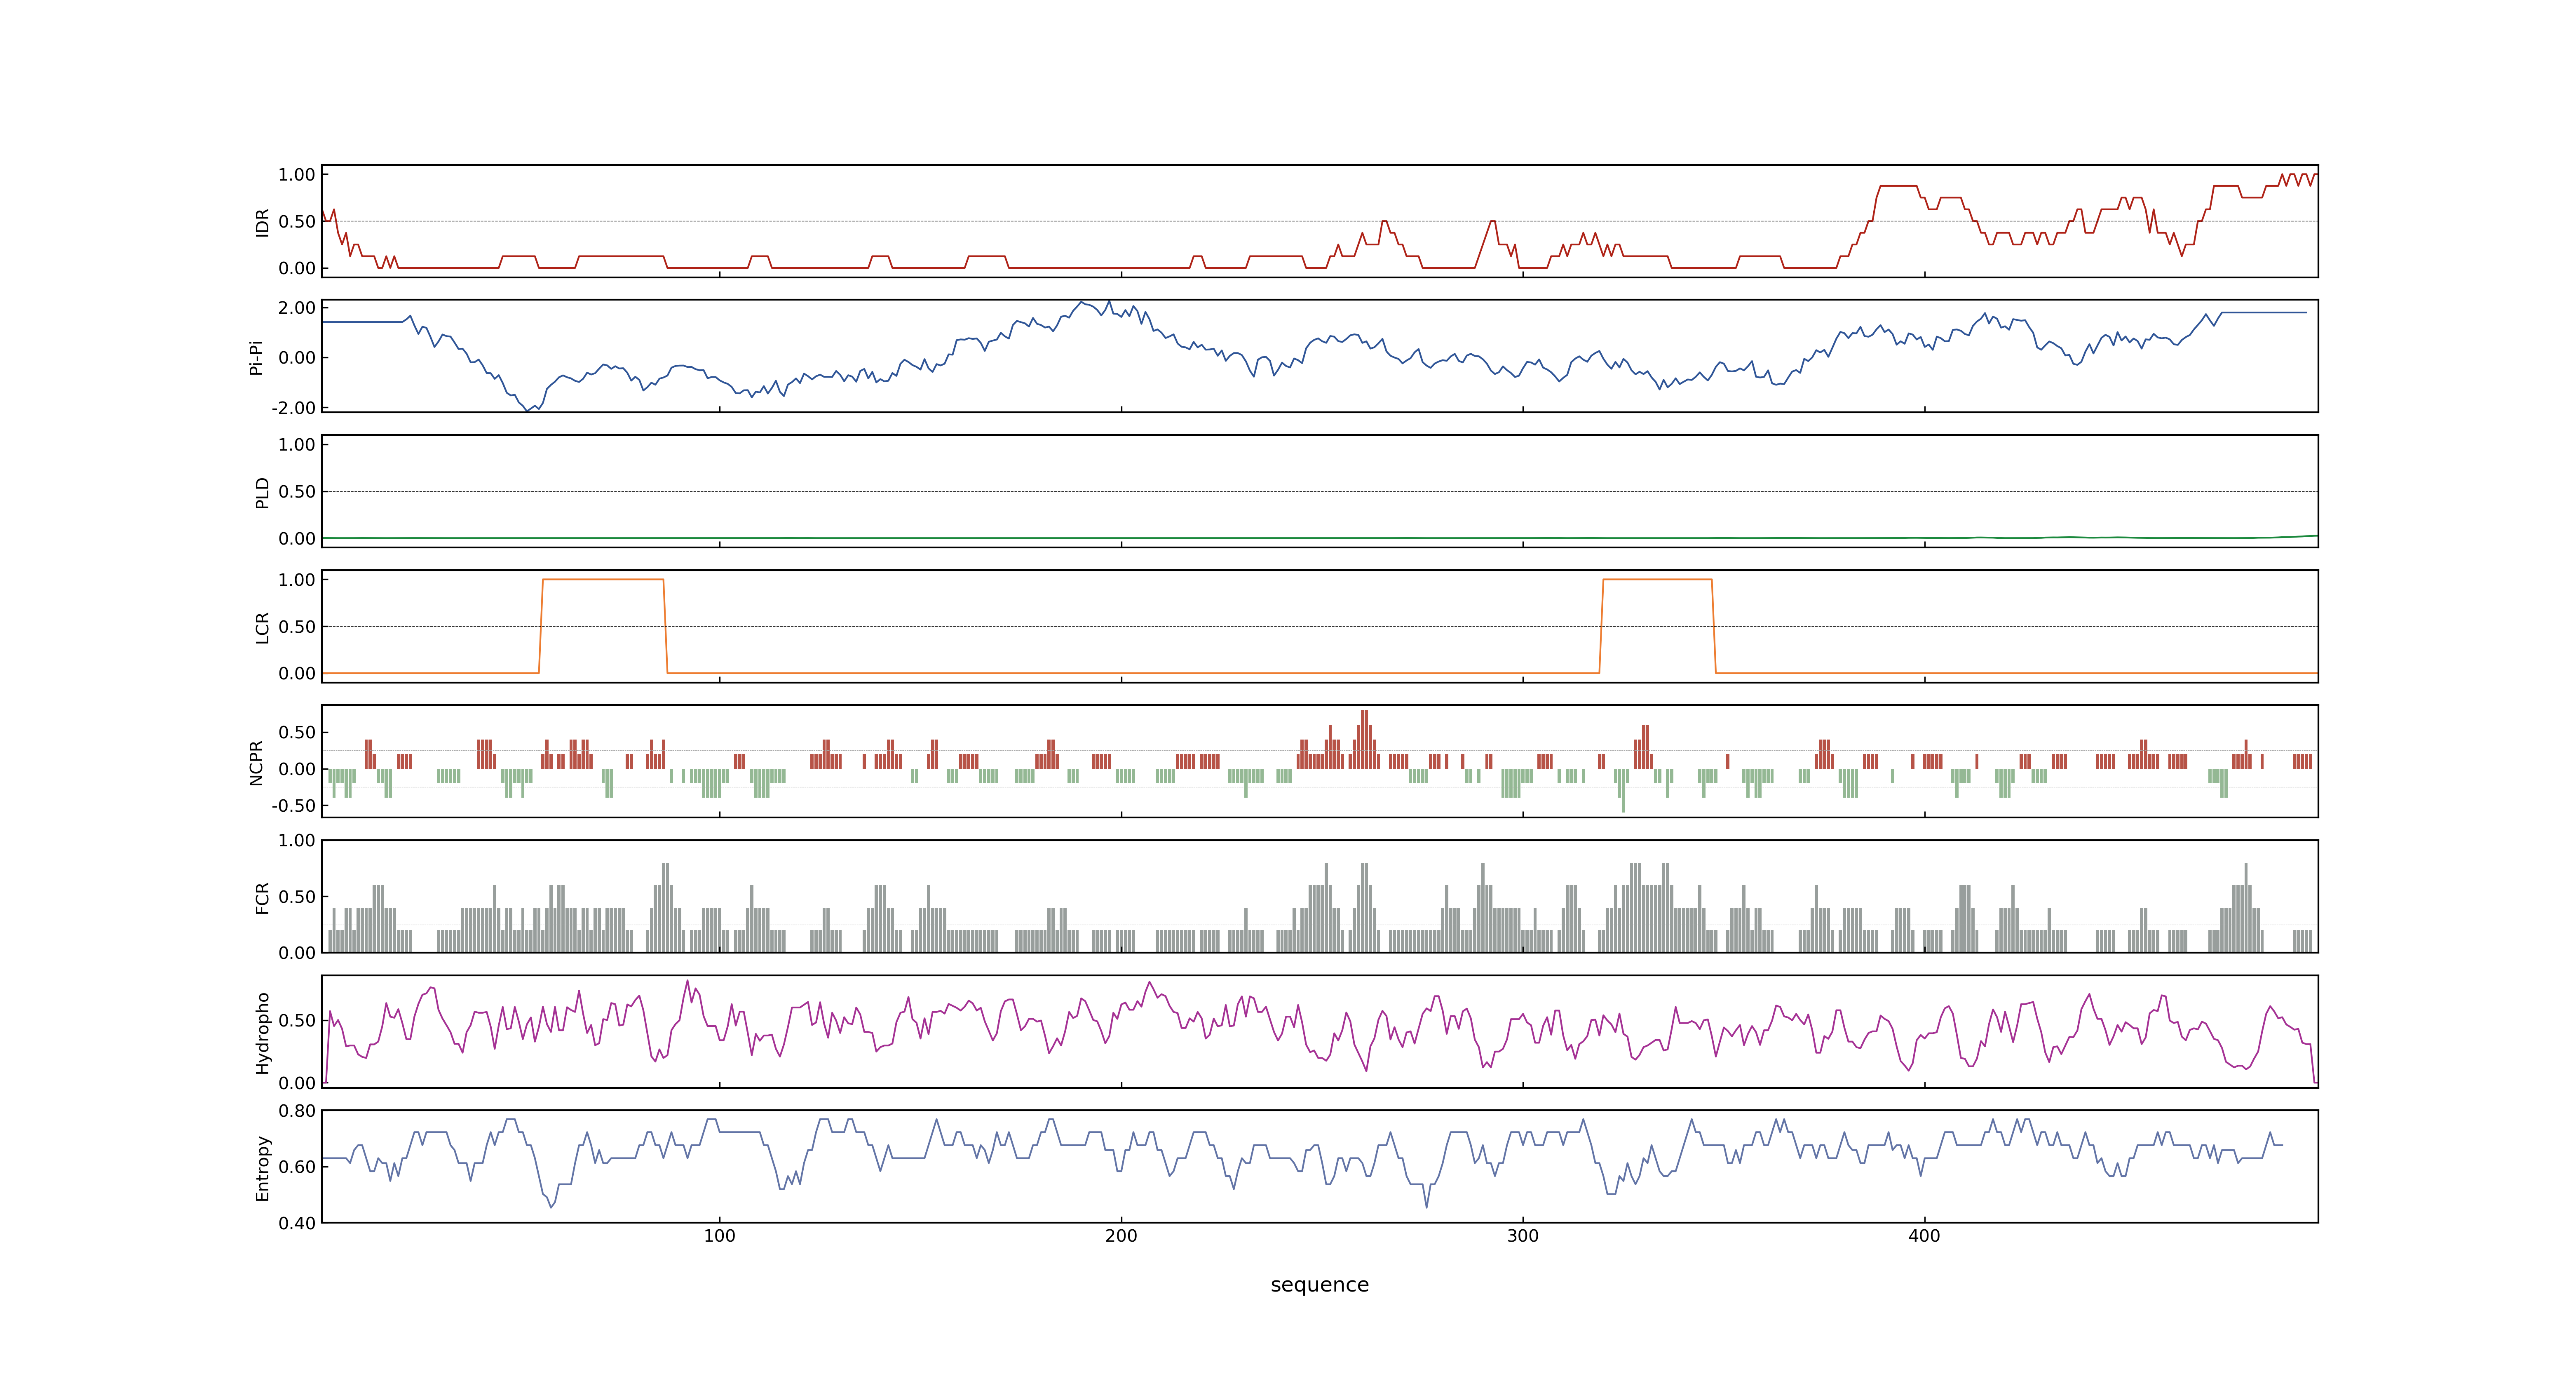Click the 1.00 tick of PLD plot
The image size is (2576, 1374).
tap(297, 445)
